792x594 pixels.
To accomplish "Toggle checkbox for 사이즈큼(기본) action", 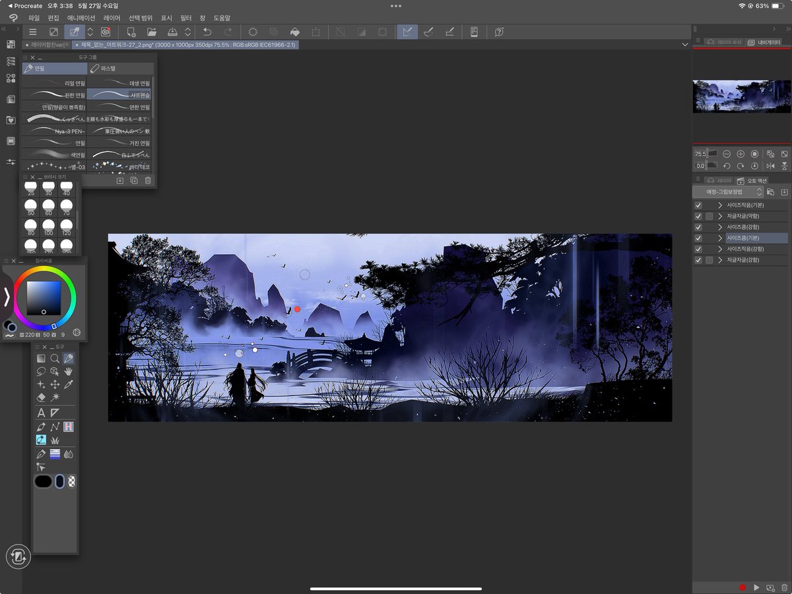I will pos(698,238).
